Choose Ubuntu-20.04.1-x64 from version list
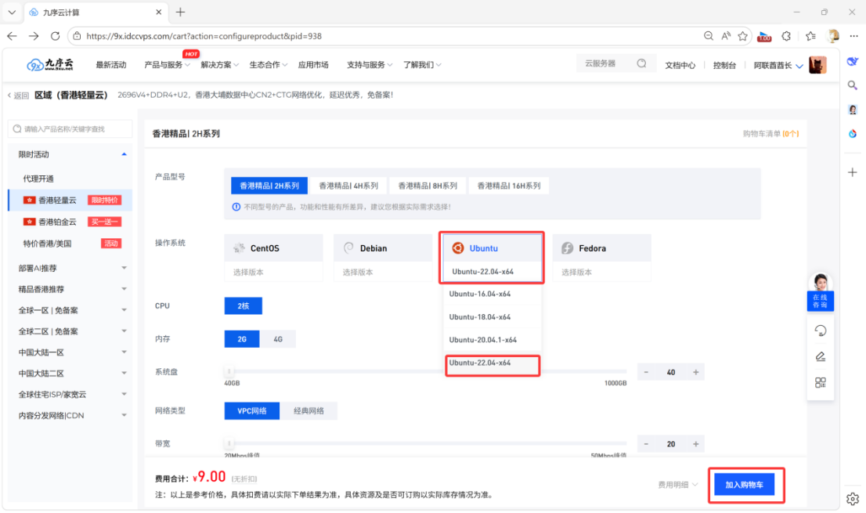Screen dimensions: 866x513 point(492,340)
